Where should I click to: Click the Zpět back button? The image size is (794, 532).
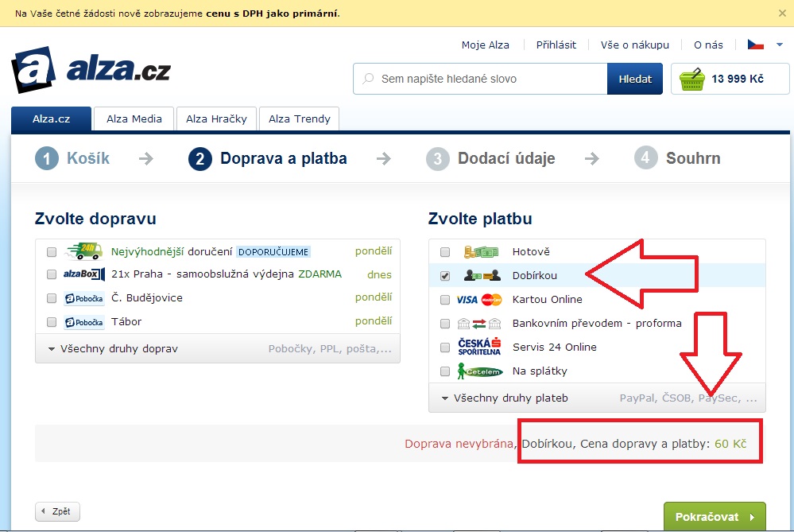57,511
